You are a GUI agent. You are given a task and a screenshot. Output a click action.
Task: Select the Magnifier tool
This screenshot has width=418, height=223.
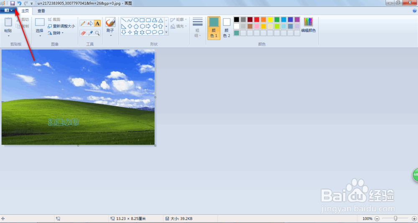point(97,33)
